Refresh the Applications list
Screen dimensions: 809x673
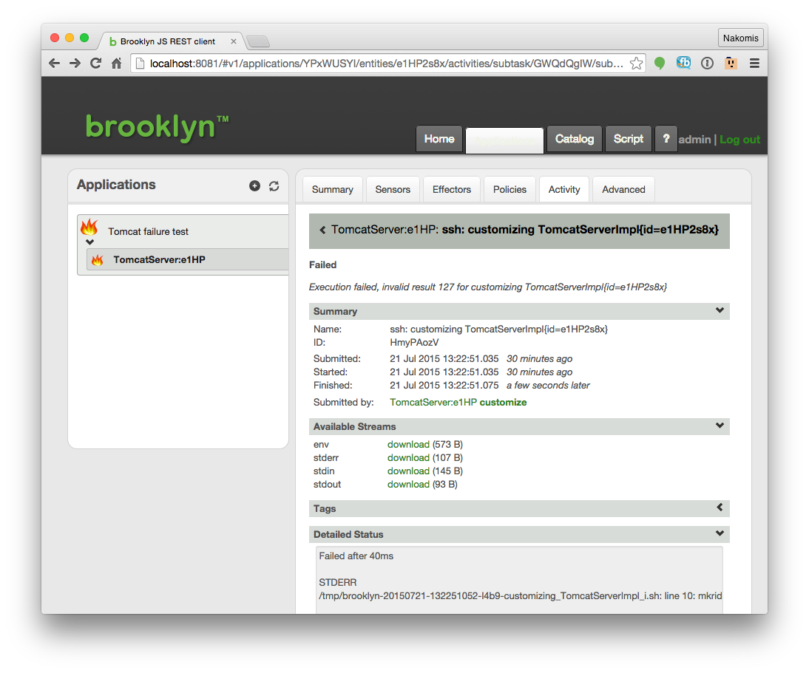click(x=274, y=186)
